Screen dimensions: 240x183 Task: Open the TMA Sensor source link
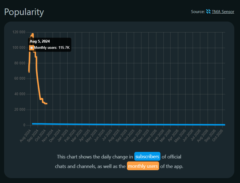(x=223, y=12)
